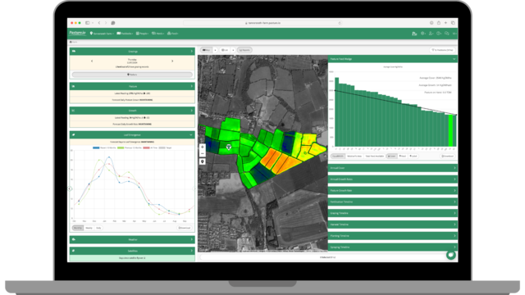Click the Grazings panel herd icon
The image size is (525, 295).
point(74,51)
